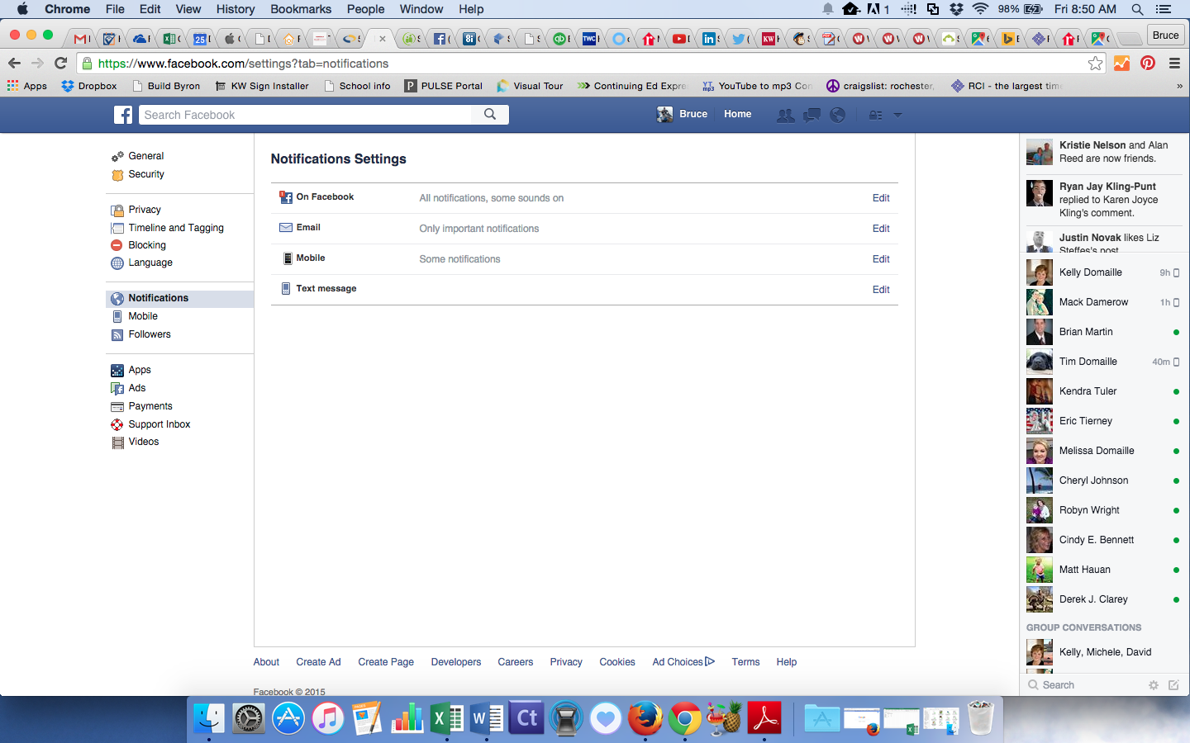Screen dimensions: 1190x743
Task: Open the Notifications globe icon
Action: 837,115
